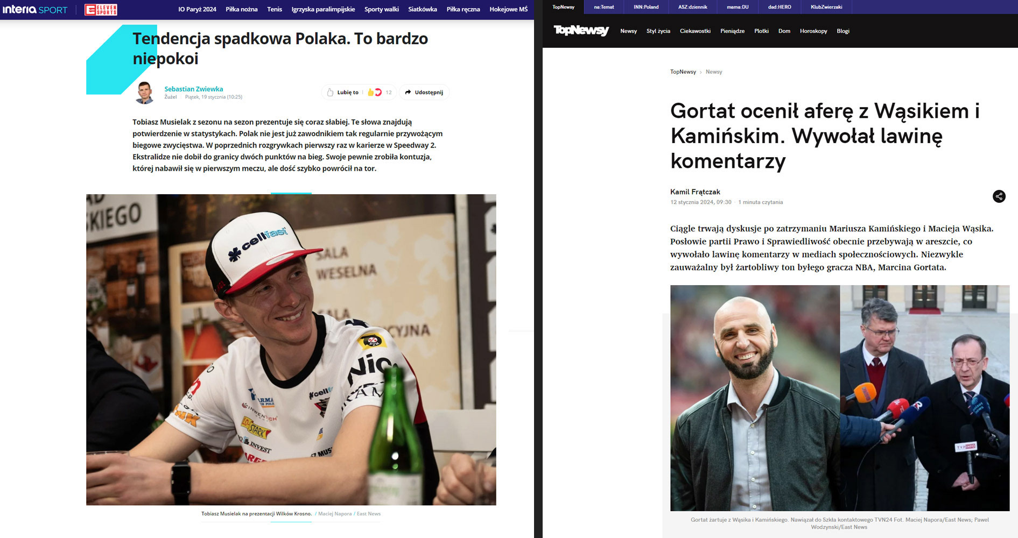The height and width of the screenshot is (538, 1018).
Task: Click the Interia Sport logo
Action: [35, 10]
